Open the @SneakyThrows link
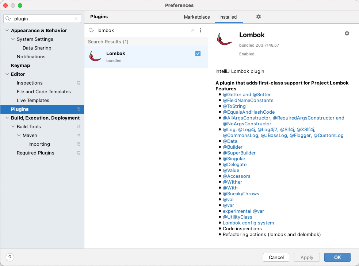 (241, 193)
